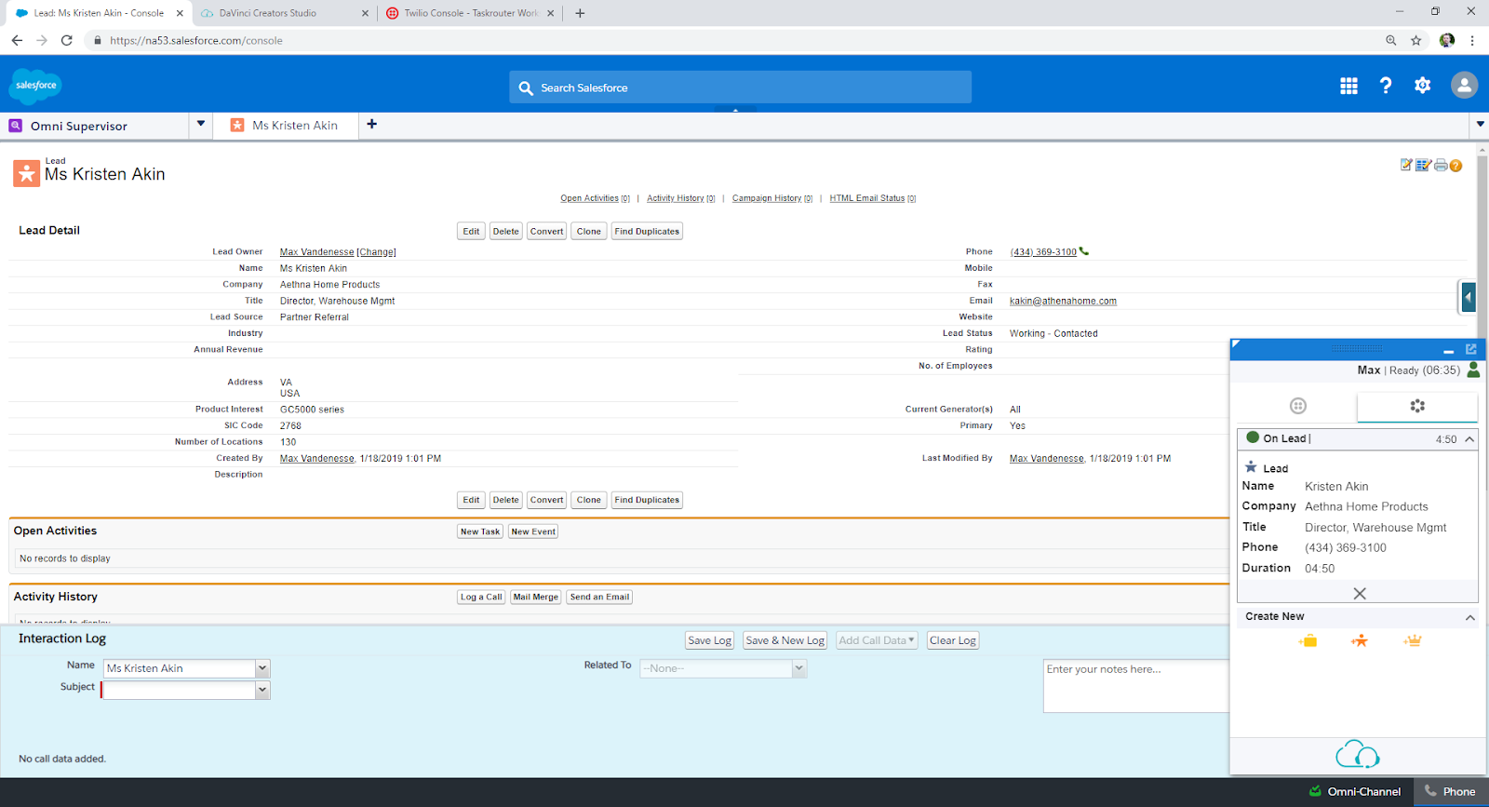Open the Setup gear menu
The image size is (1489, 807).
coord(1423,86)
